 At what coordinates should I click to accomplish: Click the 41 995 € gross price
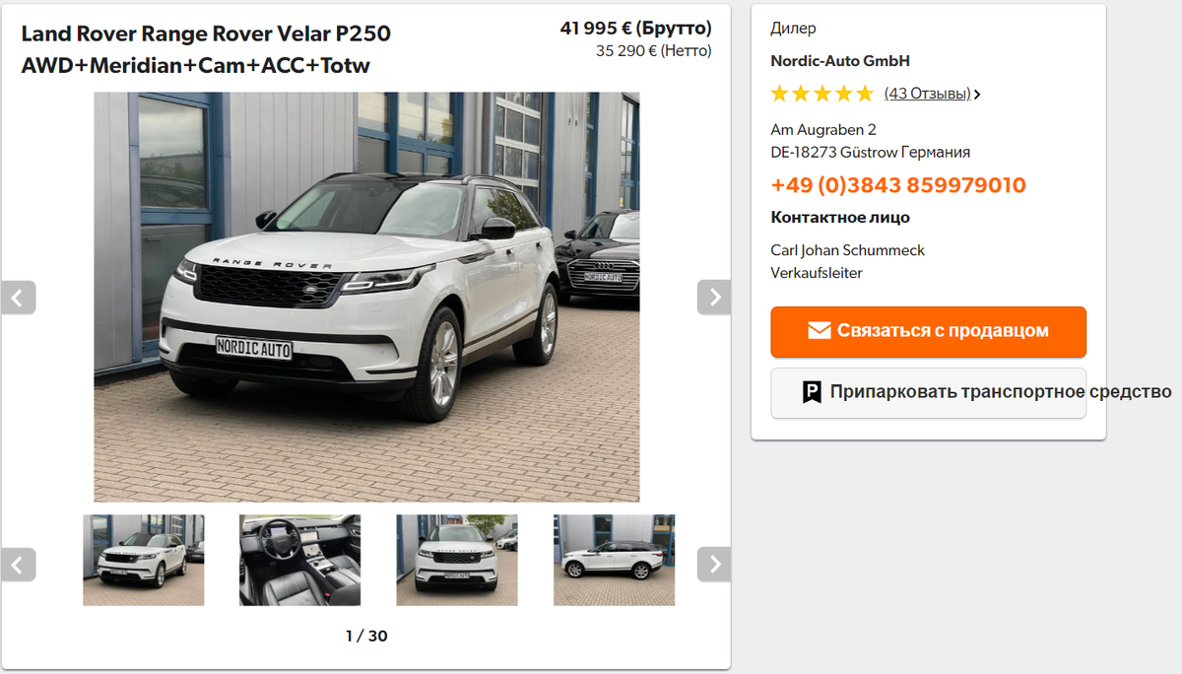(635, 29)
